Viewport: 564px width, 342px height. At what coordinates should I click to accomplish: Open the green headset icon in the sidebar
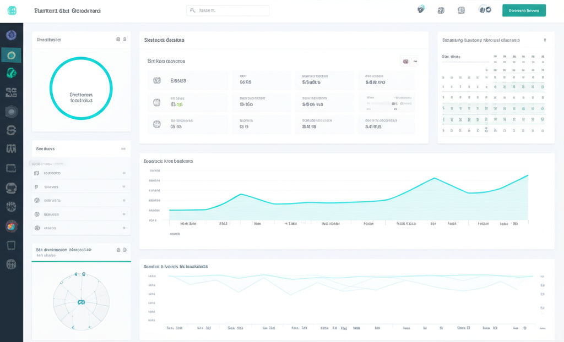11,73
